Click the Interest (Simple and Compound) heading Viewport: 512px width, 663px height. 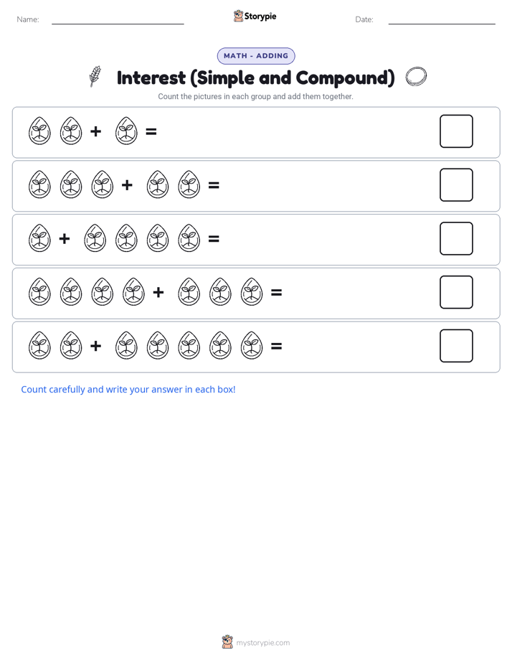tap(256, 77)
